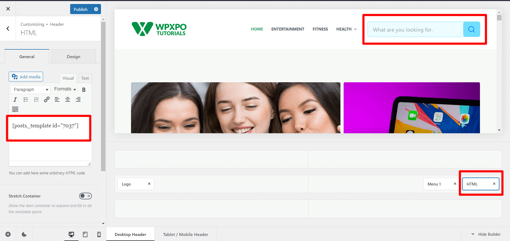
Task: Align the text center
Action: click(x=68, y=100)
